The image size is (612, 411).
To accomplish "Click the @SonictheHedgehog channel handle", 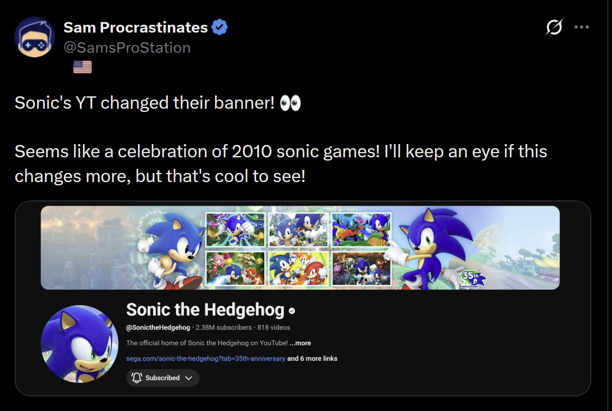I will point(158,328).
